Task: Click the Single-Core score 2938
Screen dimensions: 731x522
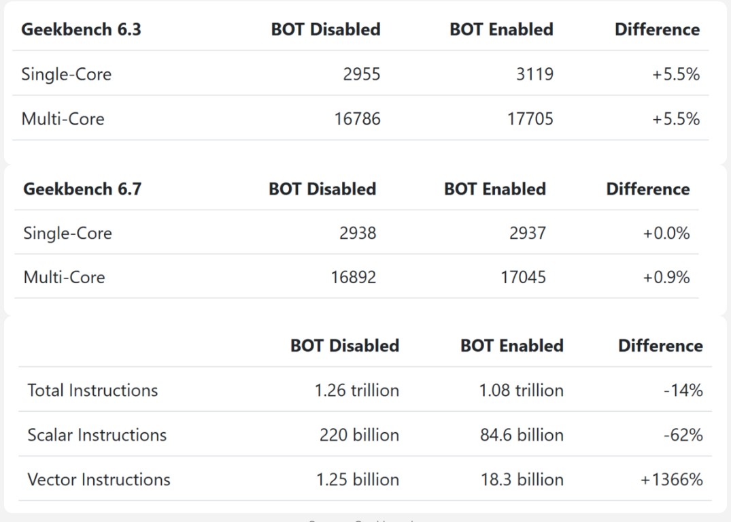Action: tap(357, 233)
